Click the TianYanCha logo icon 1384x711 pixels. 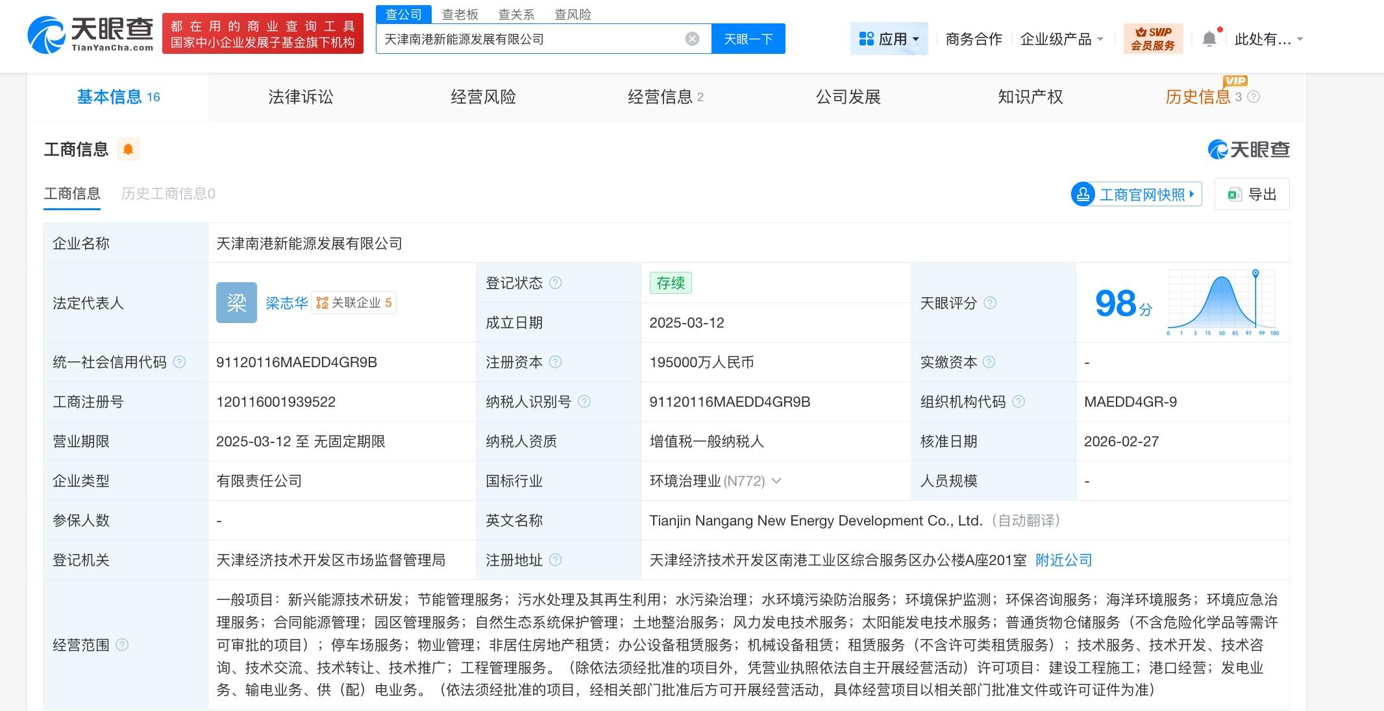pyautogui.click(x=47, y=35)
